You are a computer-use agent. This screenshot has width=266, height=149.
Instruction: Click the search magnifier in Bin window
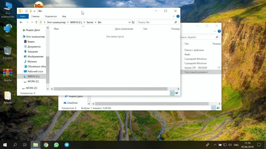click(176, 23)
